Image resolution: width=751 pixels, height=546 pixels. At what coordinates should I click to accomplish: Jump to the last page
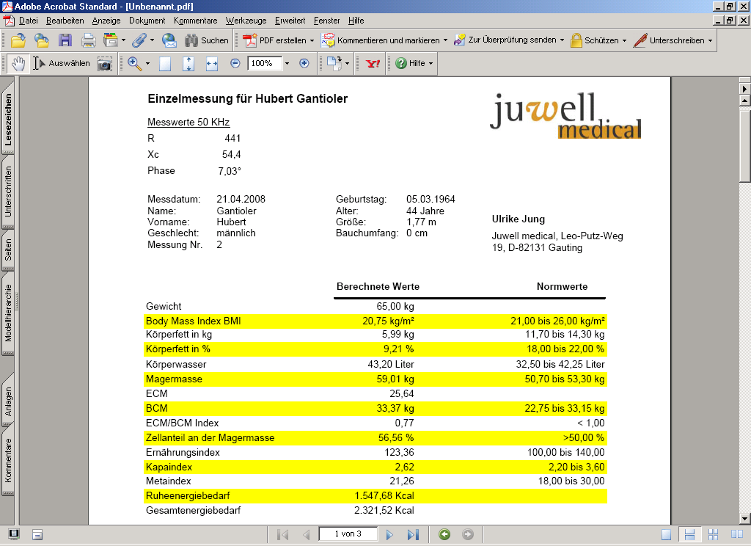[x=413, y=534]
